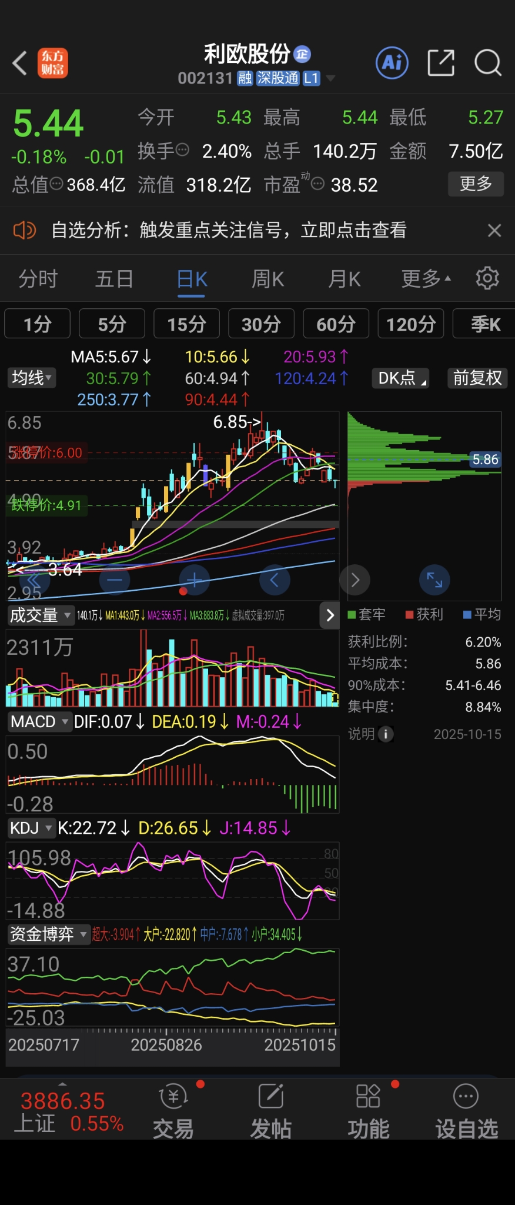Tap the double-left rewind chart icon
Screen dimensions: 515x1205
click(34, 580)
